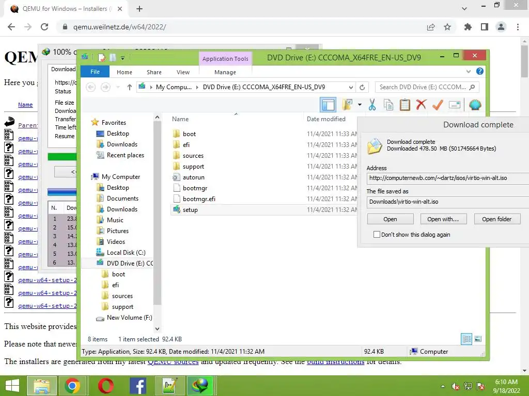Select Recent places in navigation pane

point(125,155)
